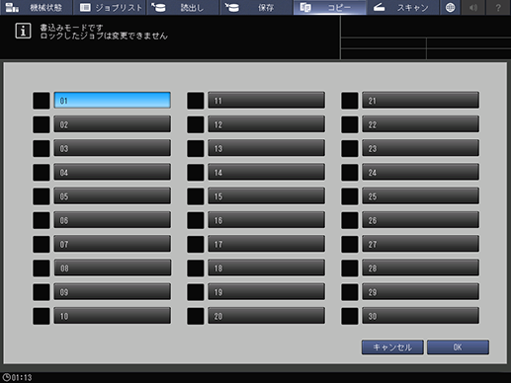This screenshot has width=511, height=383.
Task: Click the 01:13 time readout
Action: coord(22,377)
